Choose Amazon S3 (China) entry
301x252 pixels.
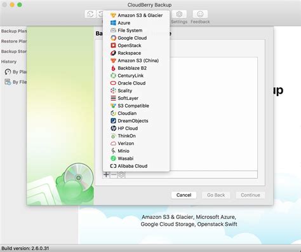(136, 60)
